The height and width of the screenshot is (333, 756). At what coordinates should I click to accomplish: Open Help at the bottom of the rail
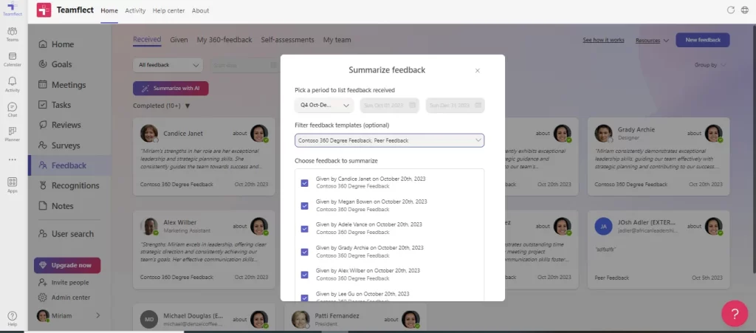[13, 318]
